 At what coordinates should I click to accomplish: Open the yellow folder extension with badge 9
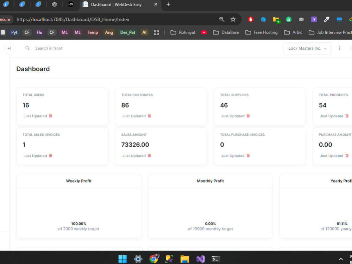pyautogui.click(x=276, y=20)
